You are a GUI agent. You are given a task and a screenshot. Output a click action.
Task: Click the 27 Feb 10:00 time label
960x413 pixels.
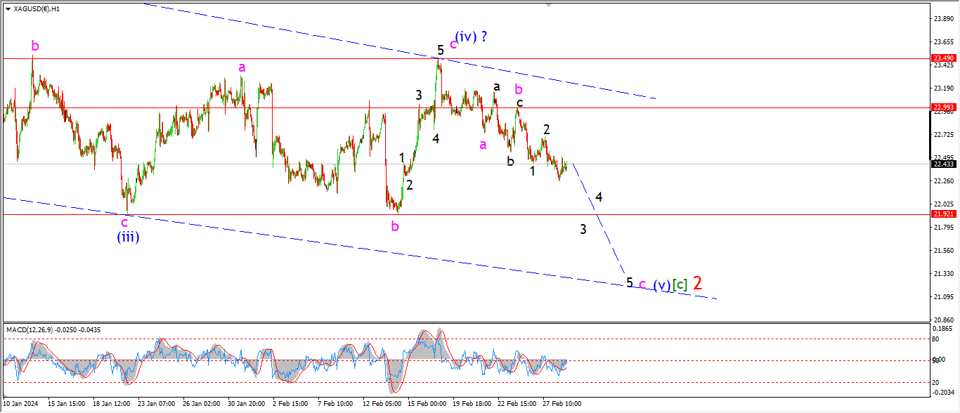point(561,404)
